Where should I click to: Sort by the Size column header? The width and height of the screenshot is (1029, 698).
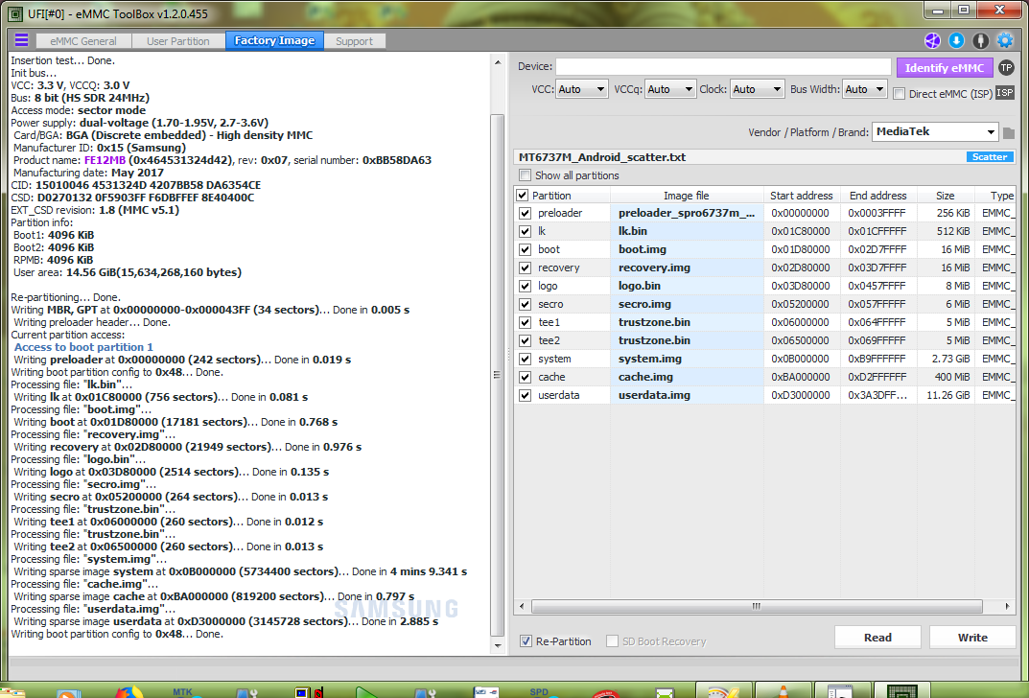[945, 196]
